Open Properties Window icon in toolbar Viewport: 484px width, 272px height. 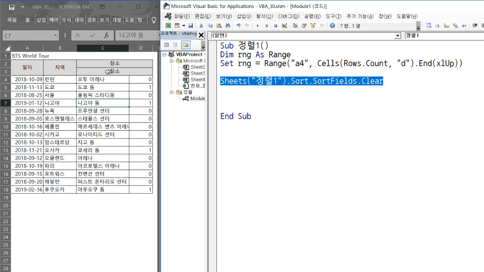(x=304, y=26)
